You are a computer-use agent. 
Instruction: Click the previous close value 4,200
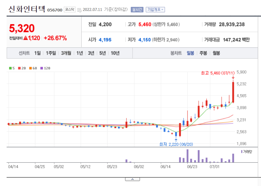pos(105,24)
